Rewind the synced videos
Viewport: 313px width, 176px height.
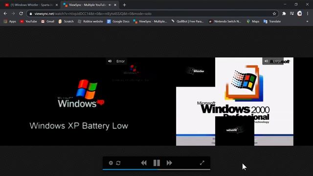click(144, 163)
